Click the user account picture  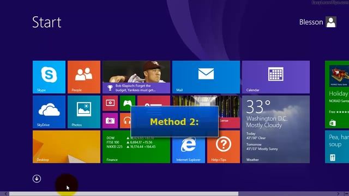(331, 22)
